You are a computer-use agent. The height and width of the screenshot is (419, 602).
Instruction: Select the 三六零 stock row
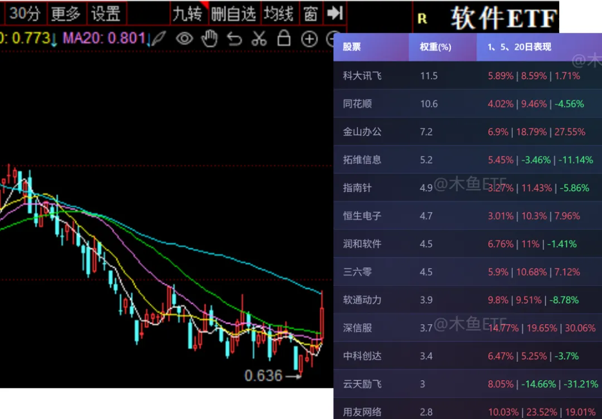click(468, 272)
